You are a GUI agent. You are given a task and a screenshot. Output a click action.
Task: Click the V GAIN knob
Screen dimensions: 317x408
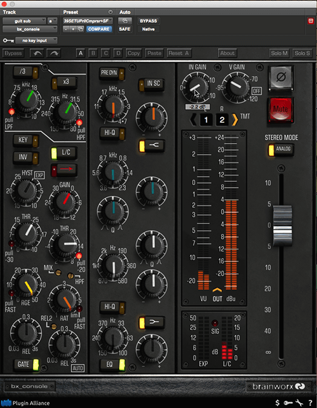click(237, 87)
